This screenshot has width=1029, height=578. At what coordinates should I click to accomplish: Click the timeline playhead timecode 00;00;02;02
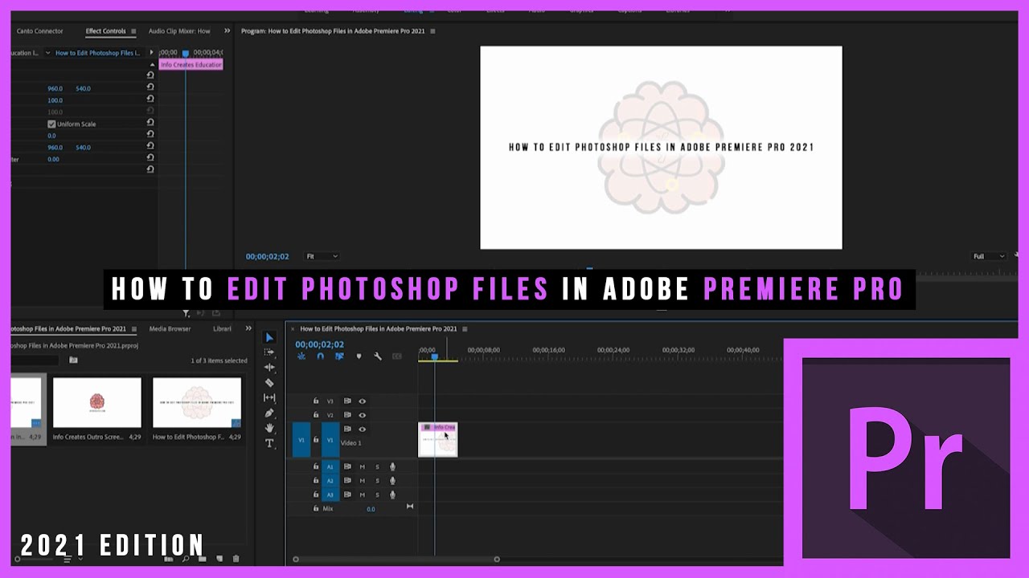tap(319, 344)
